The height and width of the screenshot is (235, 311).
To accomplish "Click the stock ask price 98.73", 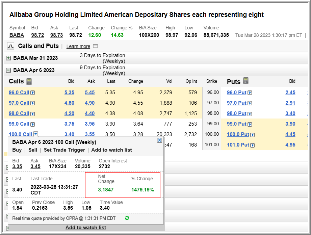I will pos(56,35).
